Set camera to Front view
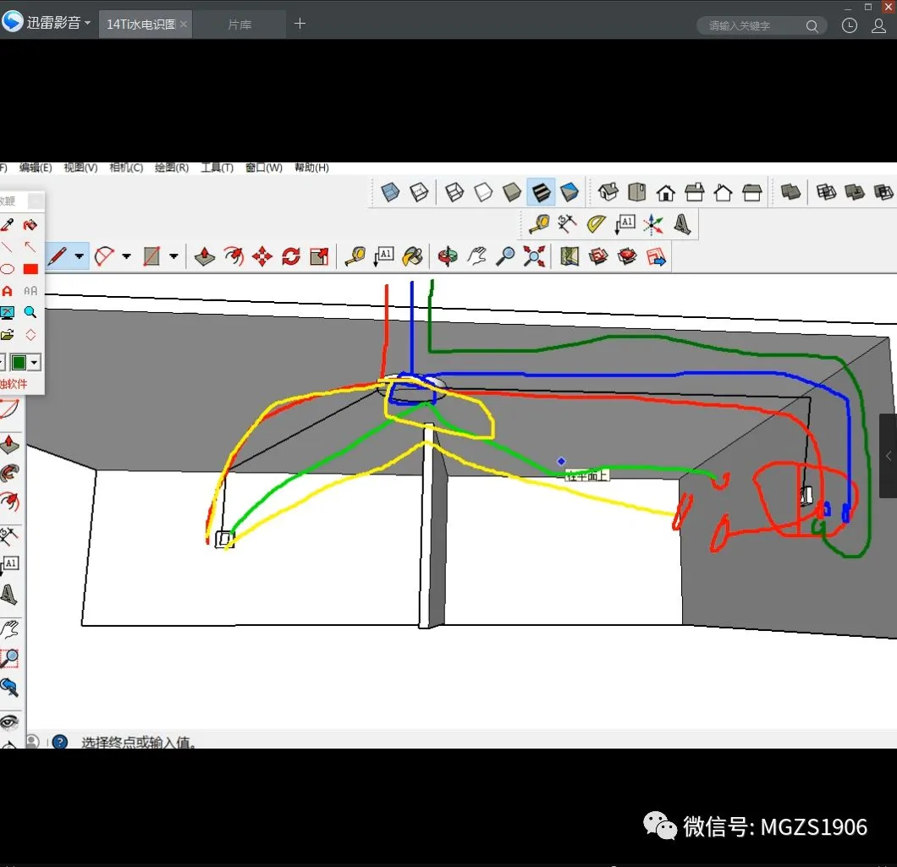Viewport: 897px width, 867px height. pos(665,193)
